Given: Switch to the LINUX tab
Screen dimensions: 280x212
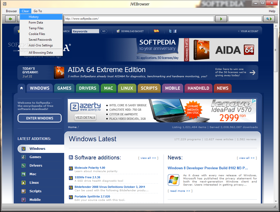Looking at the screenshot, I should point(127,88).
